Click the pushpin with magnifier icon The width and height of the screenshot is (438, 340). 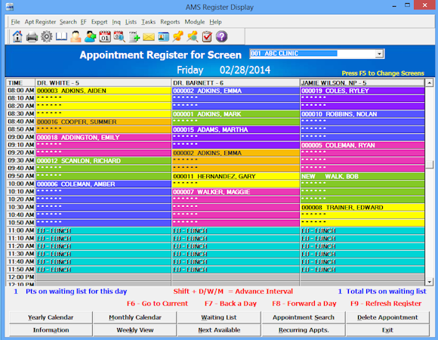(x=193, y=36)
